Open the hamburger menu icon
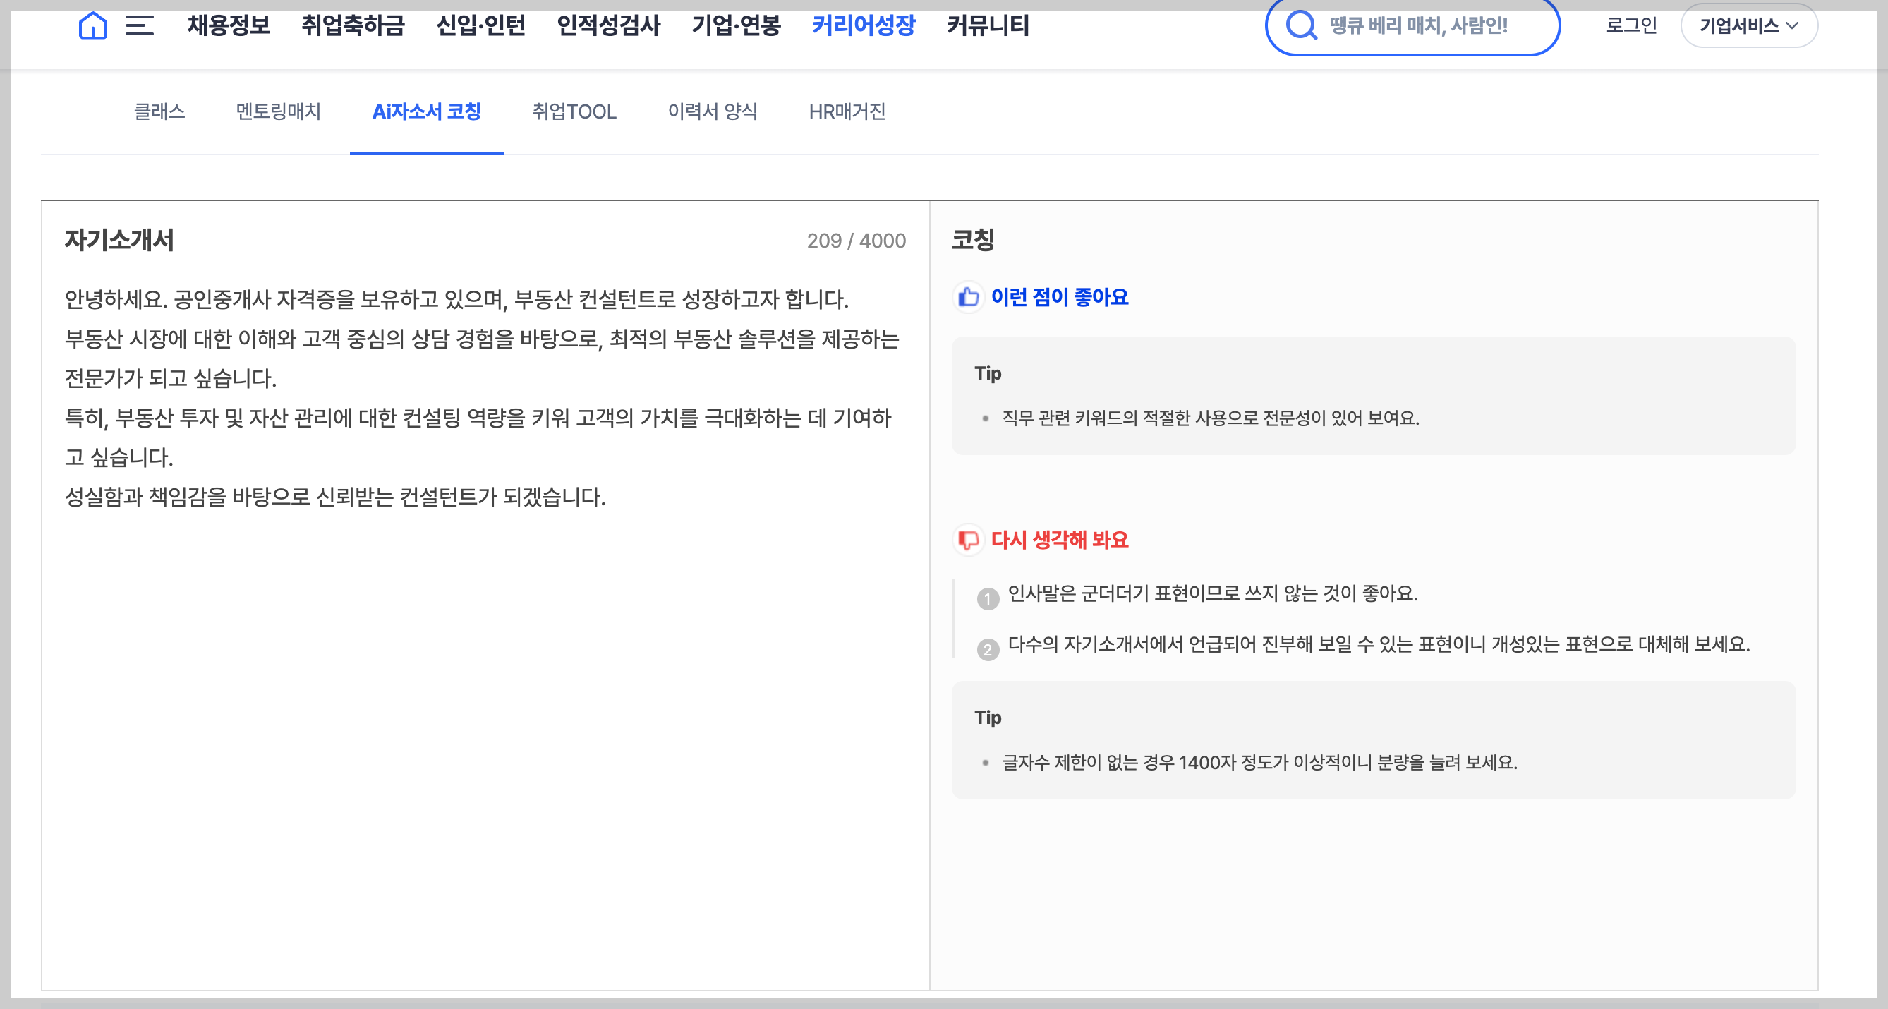Viewport: 1888px width, 1009px height. tap(139, 25)
